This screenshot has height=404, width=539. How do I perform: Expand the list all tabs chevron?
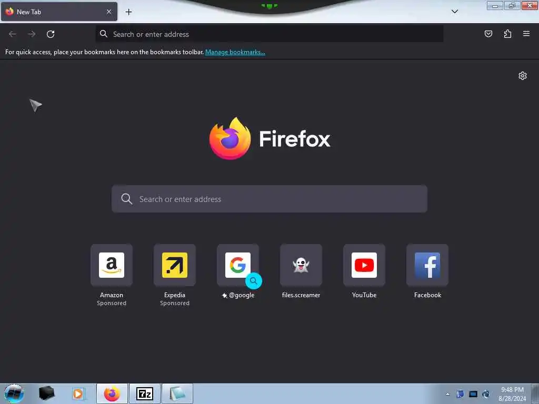point(454,12)
